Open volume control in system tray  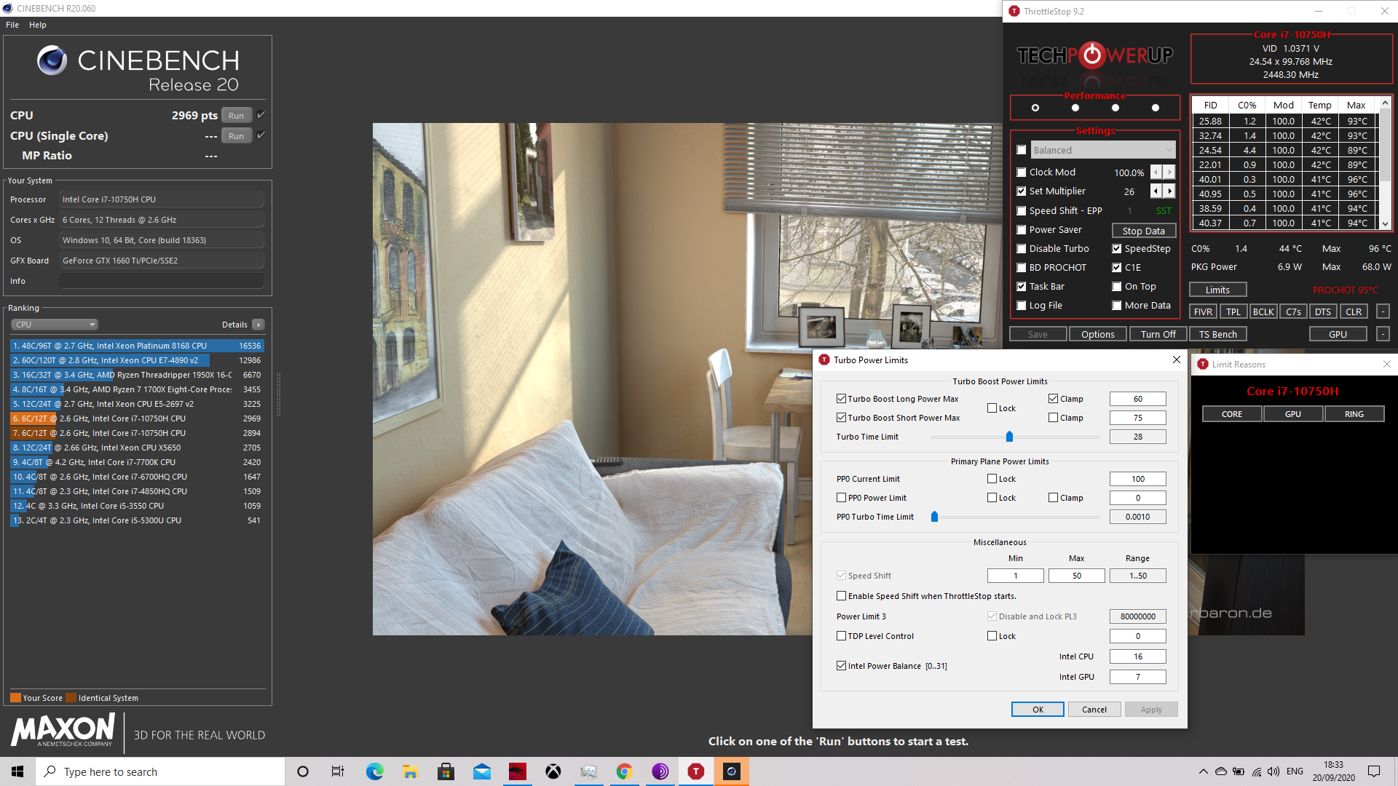(x=1273, y=771)
